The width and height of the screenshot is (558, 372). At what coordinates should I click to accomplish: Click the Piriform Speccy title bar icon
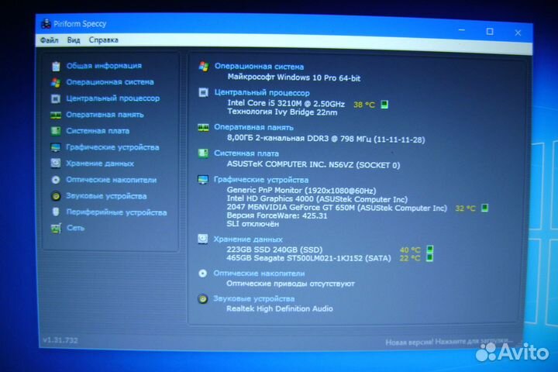click(x=46, y=24)
